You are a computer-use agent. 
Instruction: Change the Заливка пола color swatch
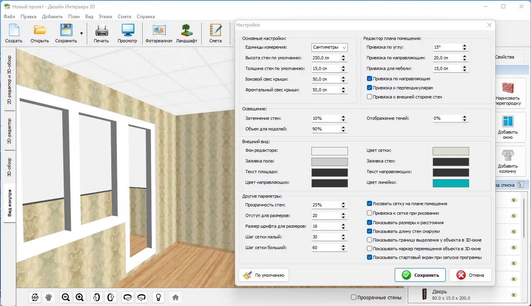tap(330, 162)
